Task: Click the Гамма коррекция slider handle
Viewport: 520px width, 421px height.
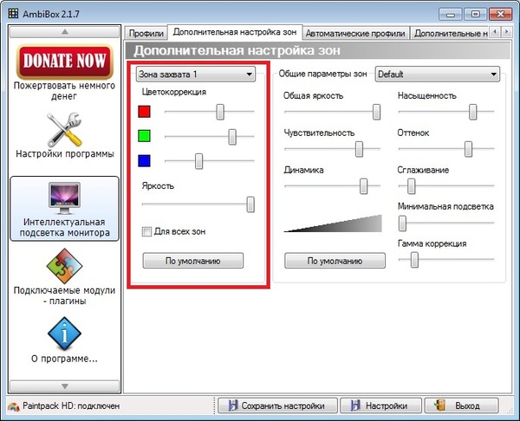Action: coord(414,260)
